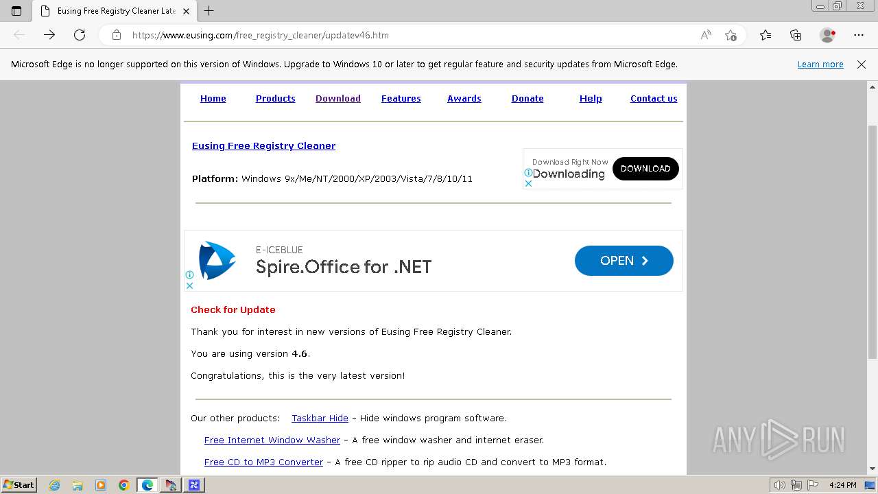Viewport: 878px width, 494px height.
Task: Open Action Center flag icon
Action: 813,485
